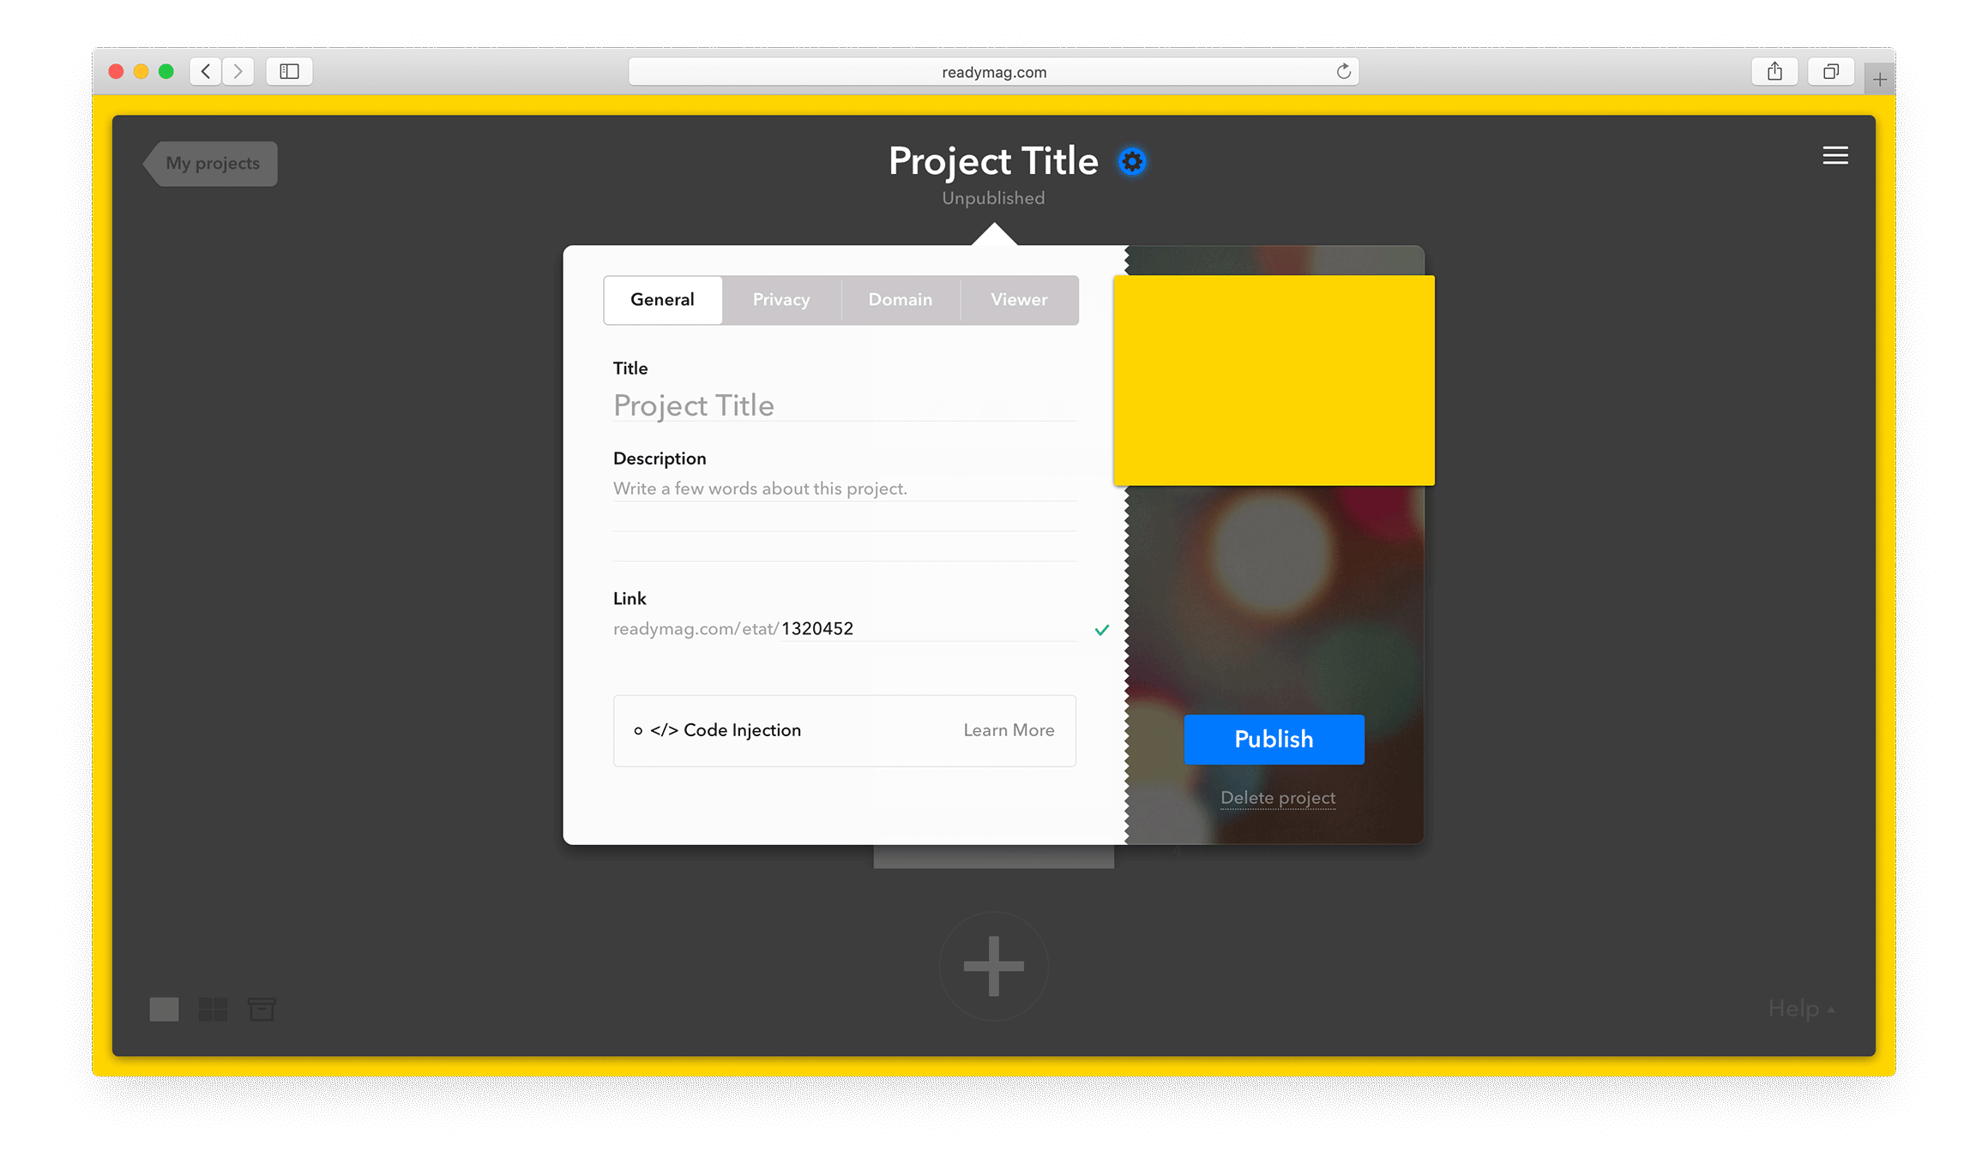Open the Viewer tab panel
The height and width of the screenshot is (1169, 1988).
tap(1019, 299)
